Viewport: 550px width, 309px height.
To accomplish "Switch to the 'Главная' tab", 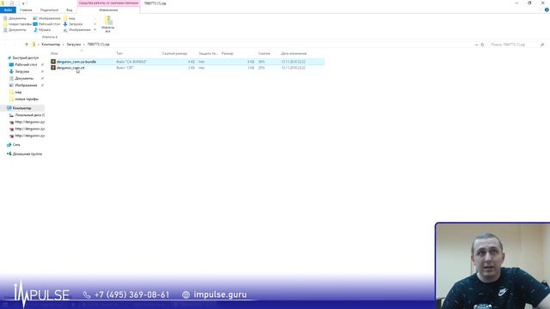I will 26,10.
